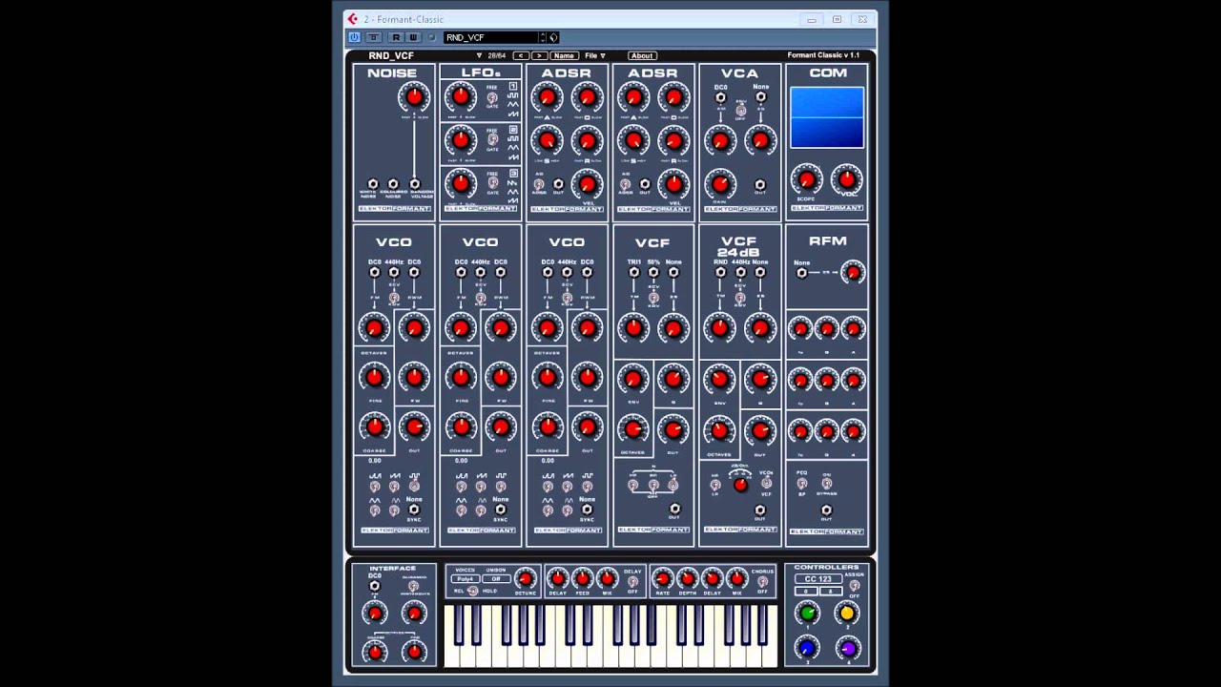Viewport: 1221px width, 687px height.
Task: Toggle the first VCO ECV/KOV switch
Action: click(394, 299)
